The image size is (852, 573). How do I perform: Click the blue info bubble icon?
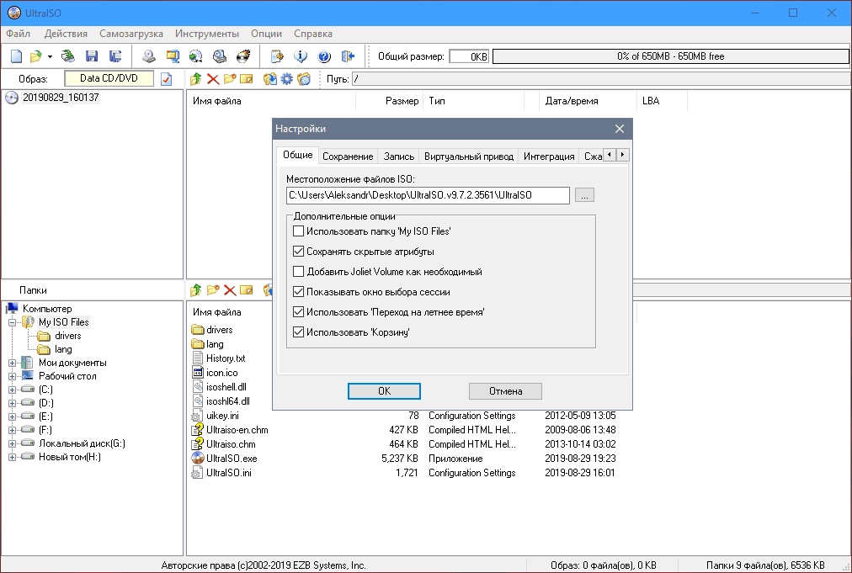click(301, 56)
